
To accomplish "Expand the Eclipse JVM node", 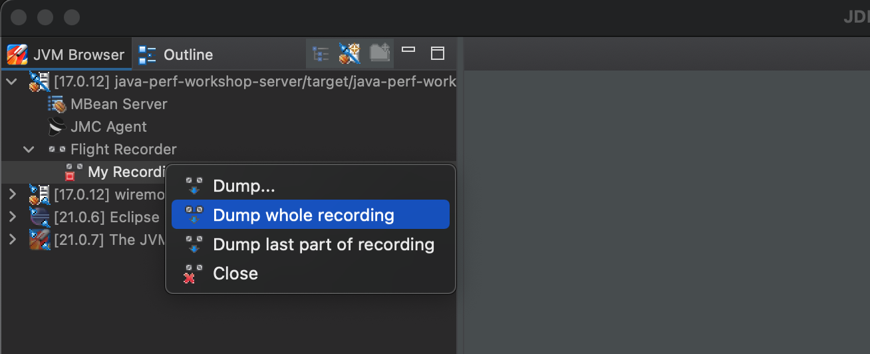I will (12, 217).
